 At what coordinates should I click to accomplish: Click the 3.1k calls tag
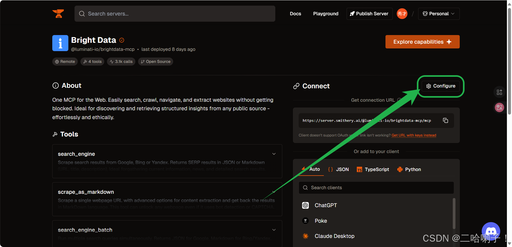(121, 62)
